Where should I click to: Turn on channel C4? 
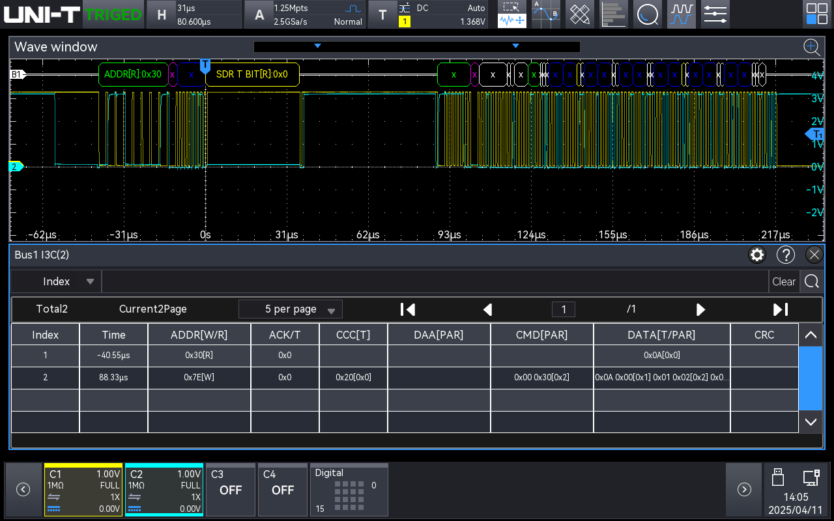click(282, 490)
